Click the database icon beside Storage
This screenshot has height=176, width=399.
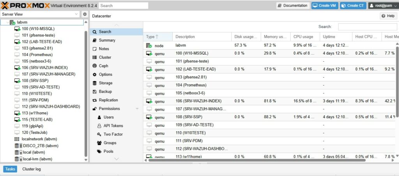click(x=95, y=83)
